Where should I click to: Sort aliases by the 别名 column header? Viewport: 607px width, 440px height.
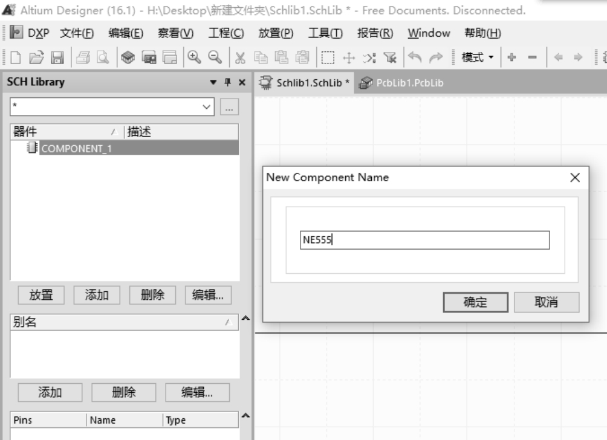pyautogui.click(x=124, y=322)
